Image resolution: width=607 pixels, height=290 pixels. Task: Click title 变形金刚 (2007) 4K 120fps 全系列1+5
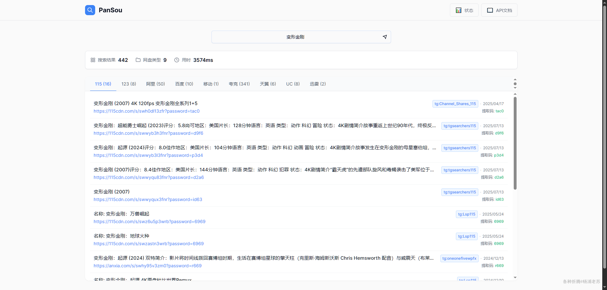click(x=145, y=104)
